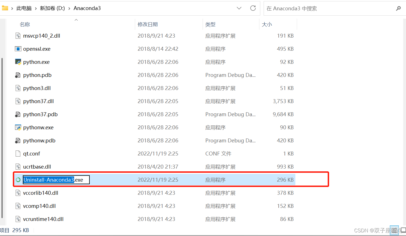Select the openssl.exe file icon
The width and height of the screenshot is (406, 236).
(18, 49)
